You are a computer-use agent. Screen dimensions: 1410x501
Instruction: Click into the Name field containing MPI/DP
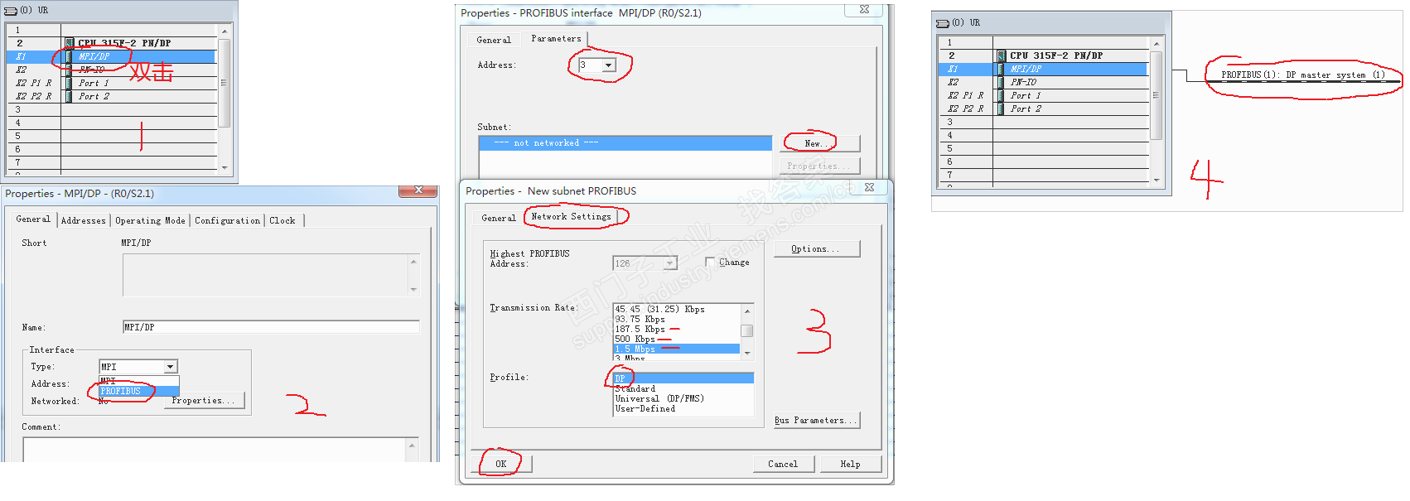271,327
